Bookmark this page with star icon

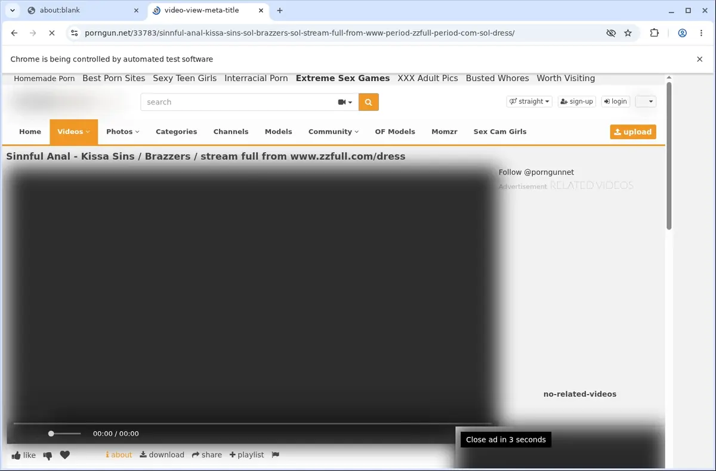(628, 33)
